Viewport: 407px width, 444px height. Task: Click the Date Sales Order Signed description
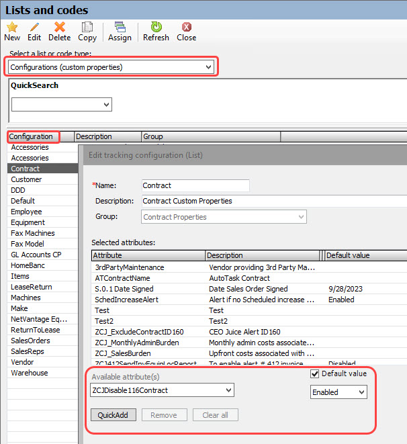248,289
